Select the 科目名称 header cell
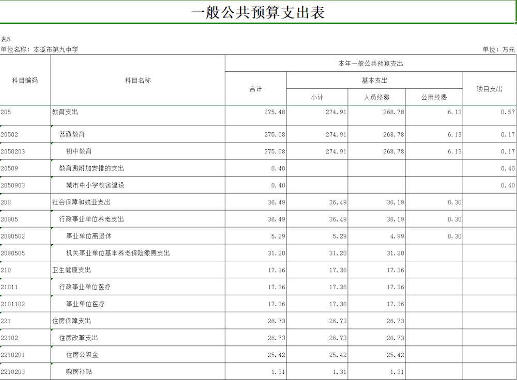The image size is (517, 380). [x=138, y=81]
